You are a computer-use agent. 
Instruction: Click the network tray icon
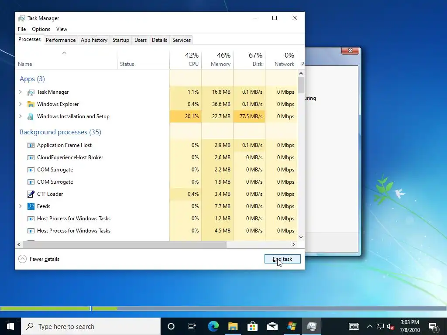380,326
